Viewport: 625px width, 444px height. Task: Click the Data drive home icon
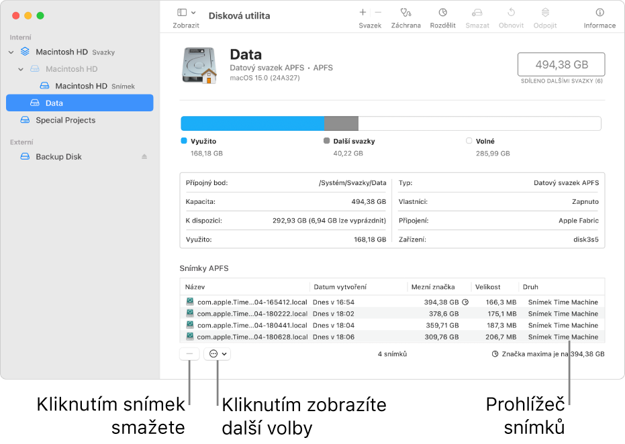(199, 65)
